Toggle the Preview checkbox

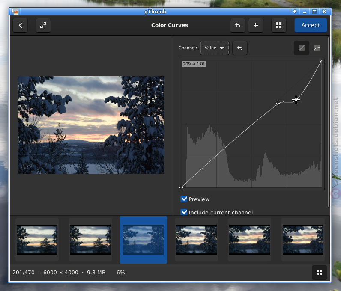[184, 199]
